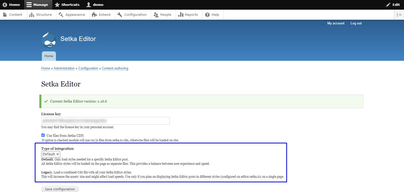
Task: Uncheck Use files from Setka CDN
Action: tap(43, 135)
